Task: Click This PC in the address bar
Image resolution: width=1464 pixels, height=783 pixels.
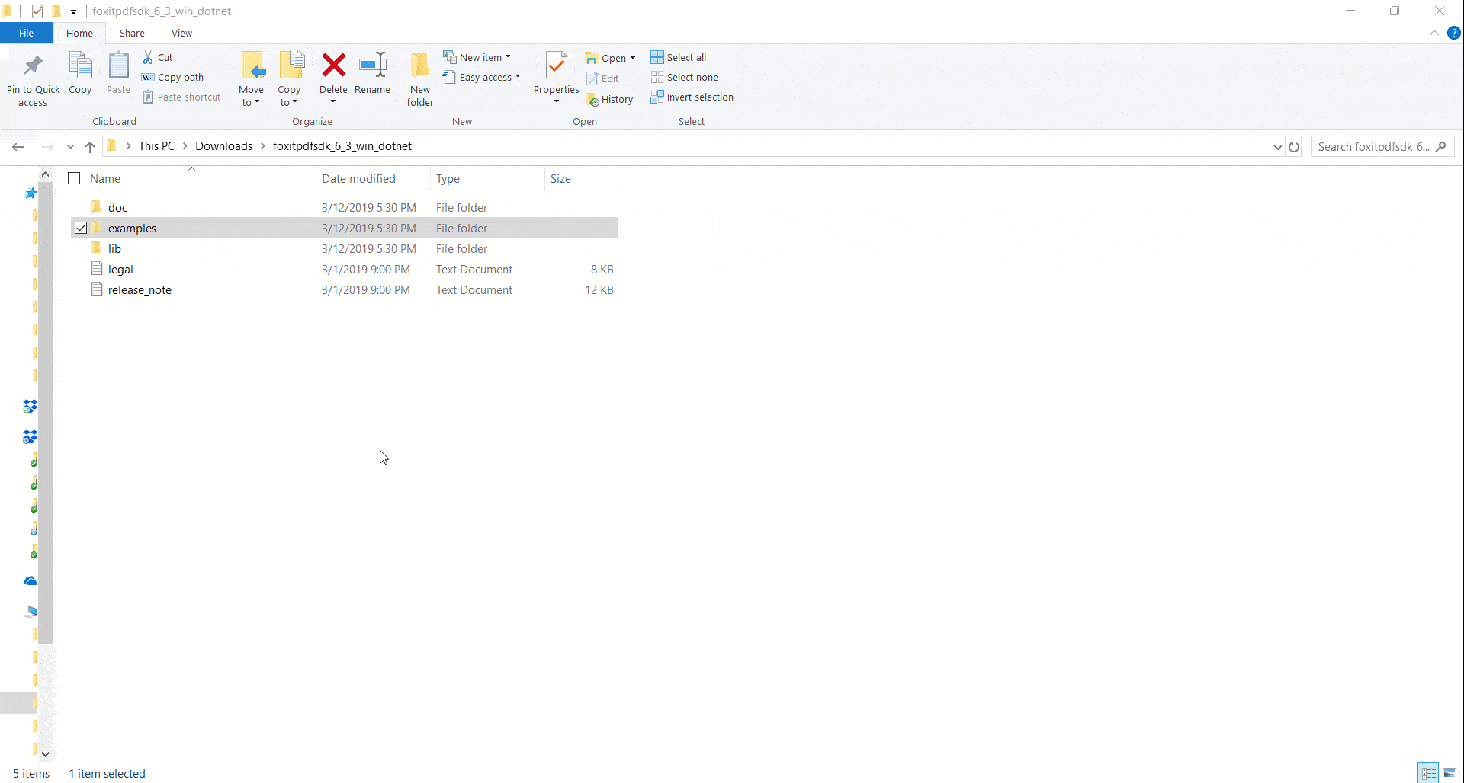Action: pyautogui.click(x=156, y=146)
